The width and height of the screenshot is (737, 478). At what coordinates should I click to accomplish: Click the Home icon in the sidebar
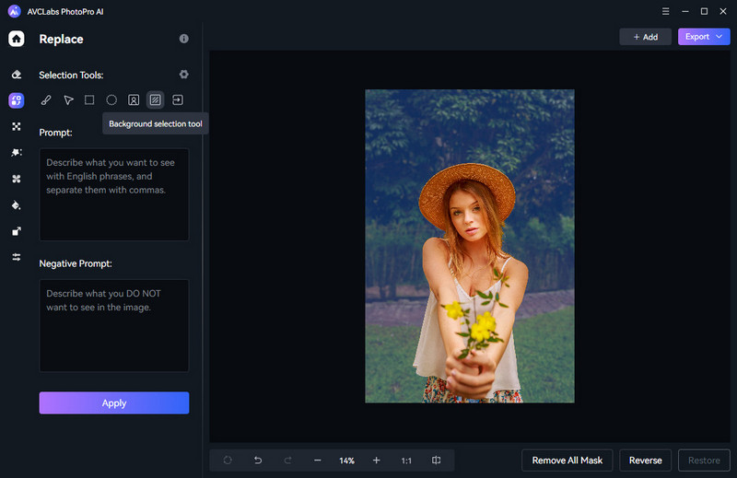[x=17, y=39]
